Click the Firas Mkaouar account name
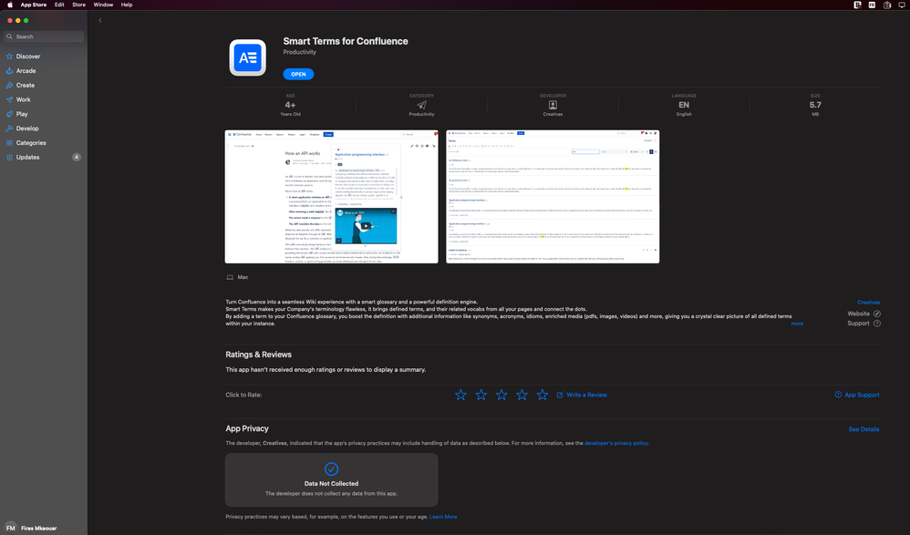Image resolution: width=910 pixels, height=535 pixels. pyautogui.click(x=39, y=529)
